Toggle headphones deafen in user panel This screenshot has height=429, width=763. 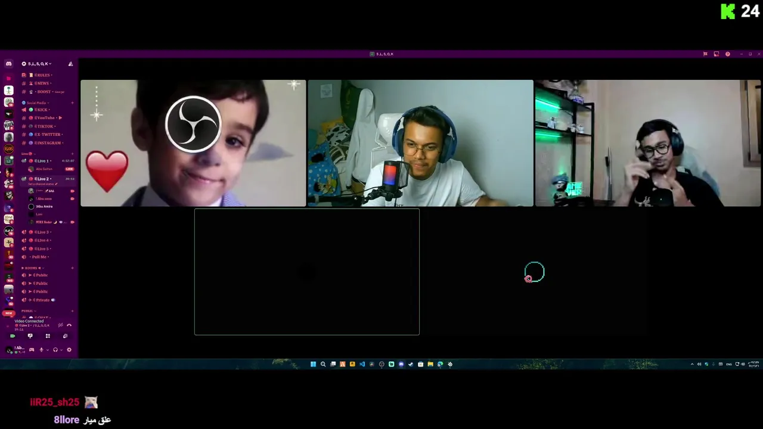(55, 350)
